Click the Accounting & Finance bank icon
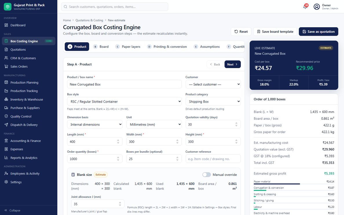This screenshot has width=344, height=215. coord(6,141)
